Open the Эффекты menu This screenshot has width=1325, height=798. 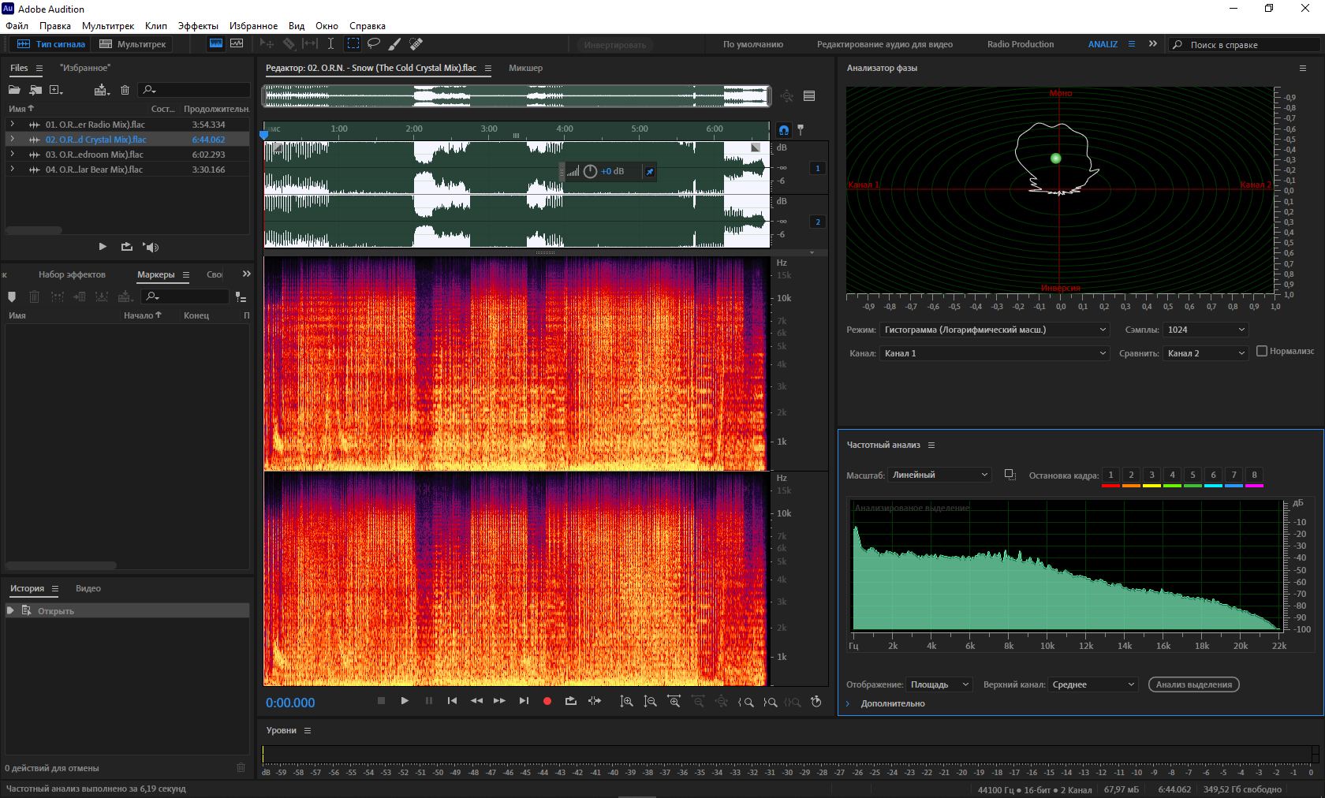point(197,26)
